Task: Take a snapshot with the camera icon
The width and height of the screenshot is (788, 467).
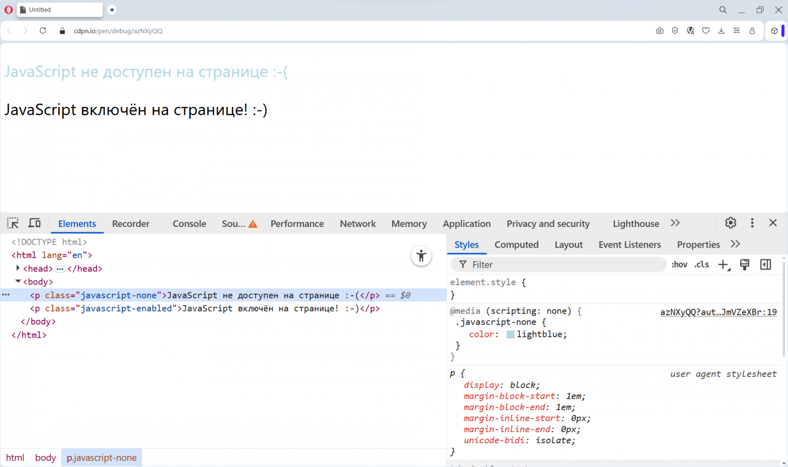Action: tap(660, 31)
